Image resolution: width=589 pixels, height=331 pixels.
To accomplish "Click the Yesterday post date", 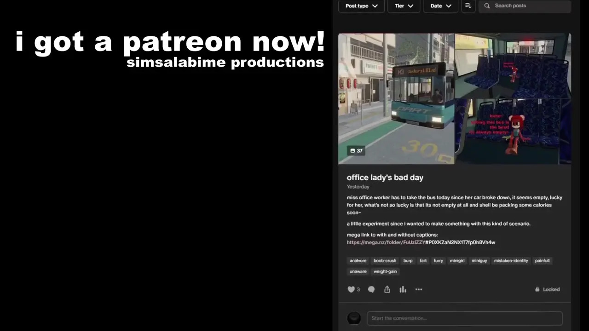I will point(358,187).
